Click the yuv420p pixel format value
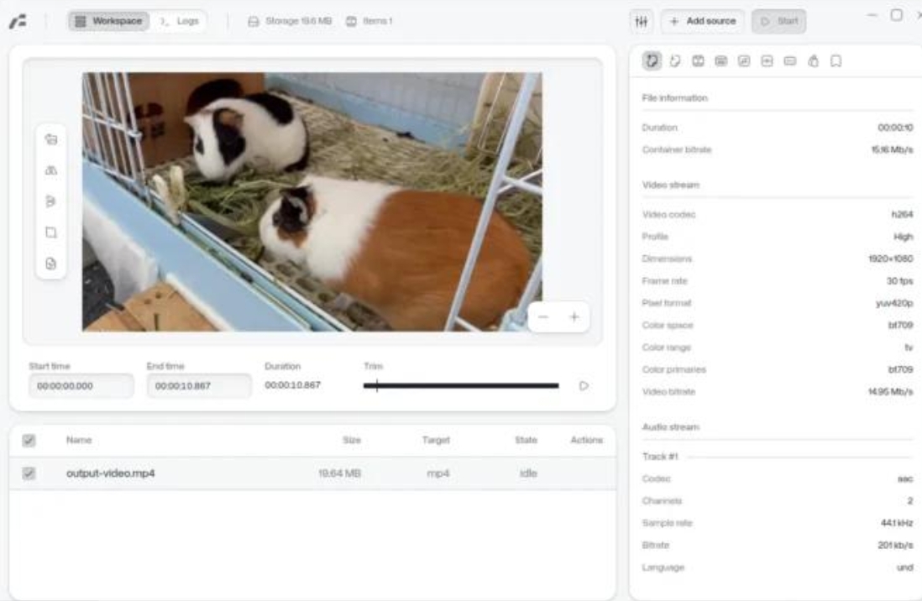The width and height of the screenshot is (922, 601). [x=894, y=303]
